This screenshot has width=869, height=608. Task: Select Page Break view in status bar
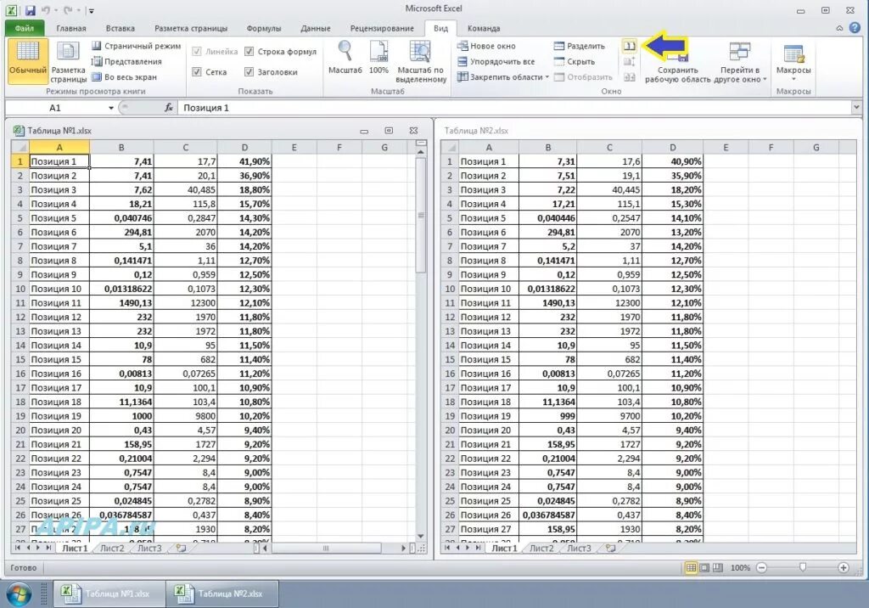point(718,567)
